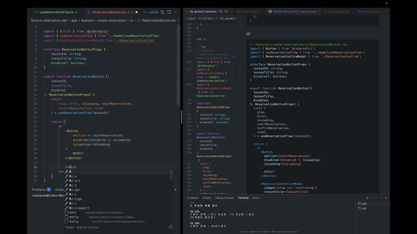The height and width of the screenshot is (234, 417).
Task: Click the 예약하기 button text on line 29
Action: coord(78,153)
